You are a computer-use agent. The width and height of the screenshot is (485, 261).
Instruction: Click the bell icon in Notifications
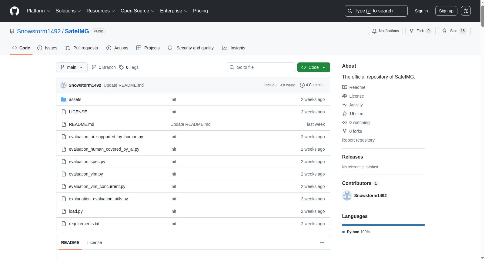click(374, 31)
